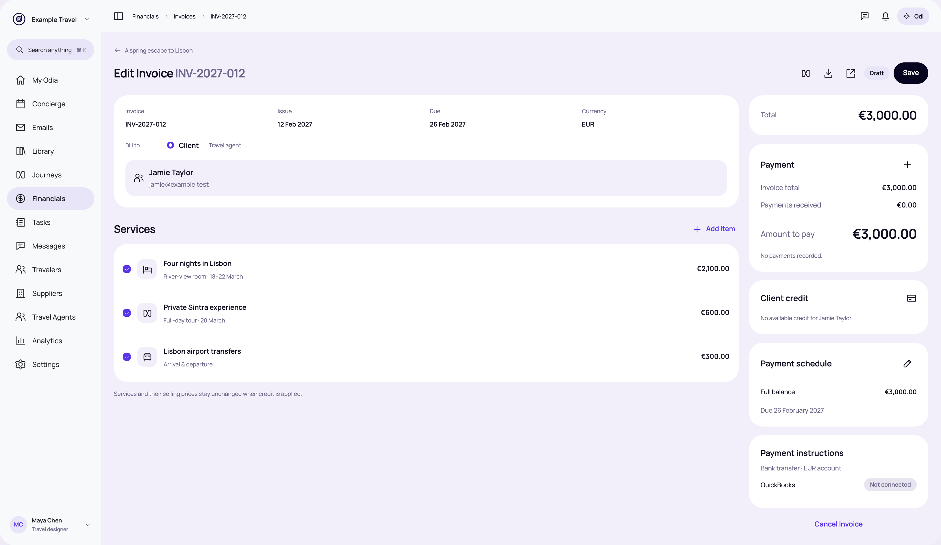Add a payment with the plus icon

(x=907, y=165)
